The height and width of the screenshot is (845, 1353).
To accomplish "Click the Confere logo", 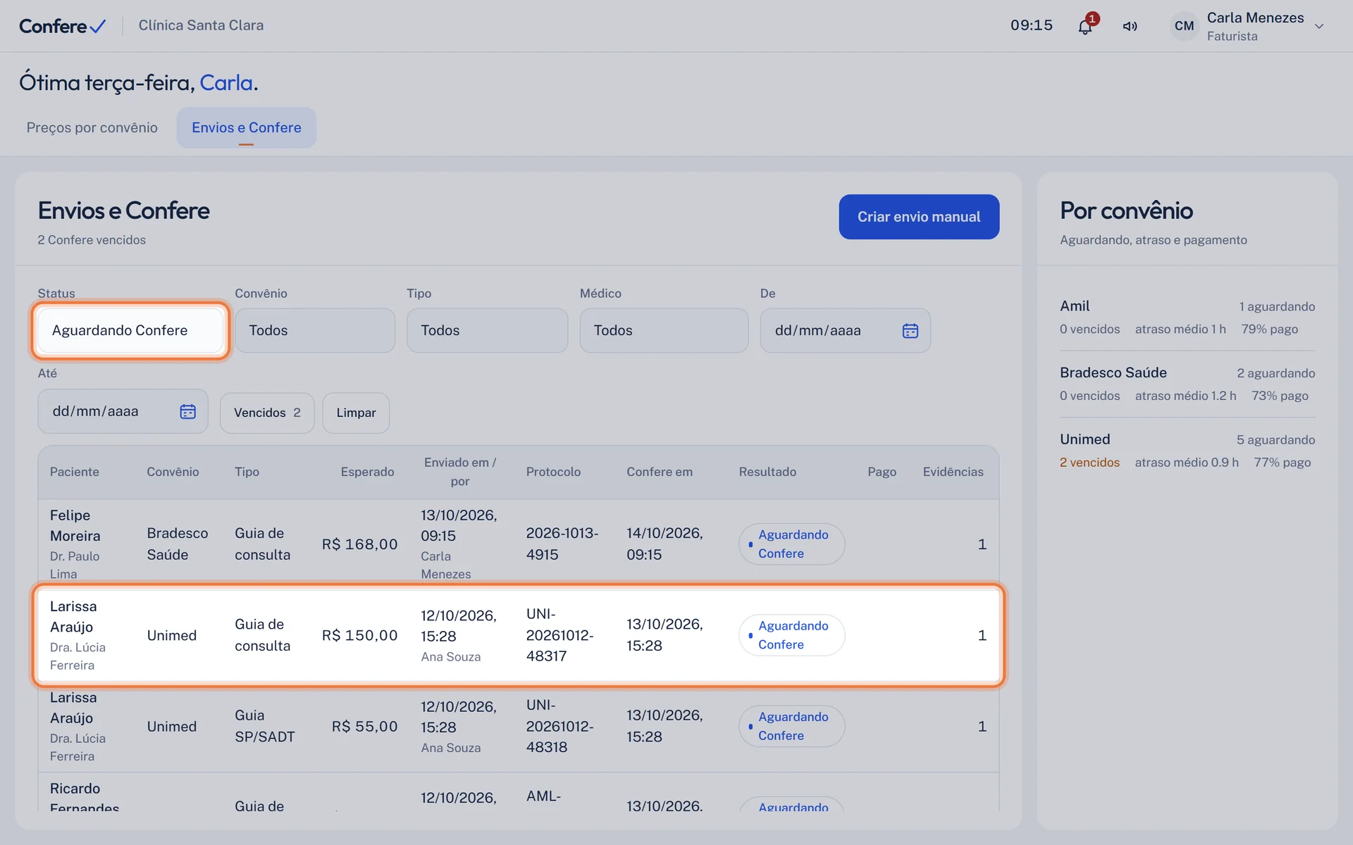I will 62,26.
